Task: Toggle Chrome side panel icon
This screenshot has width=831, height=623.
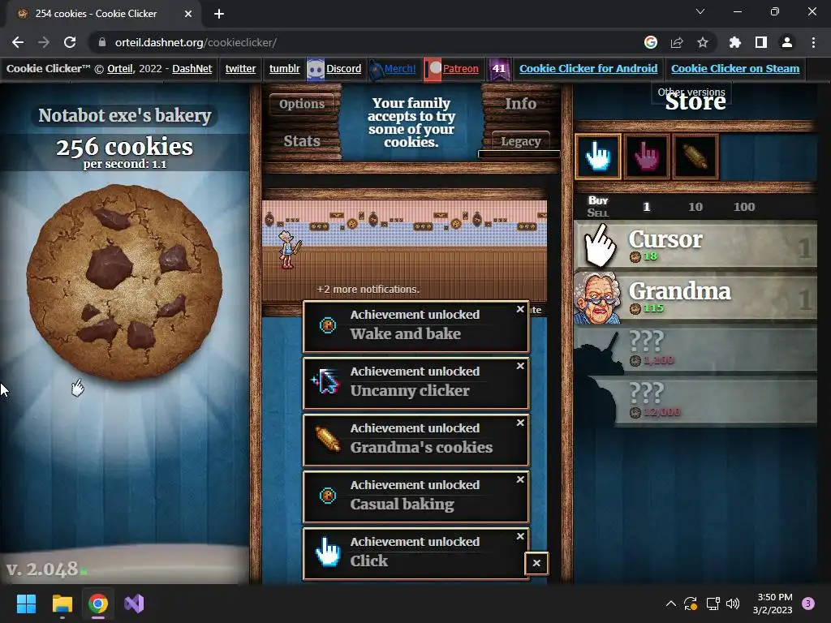Action: pos(761,42)
